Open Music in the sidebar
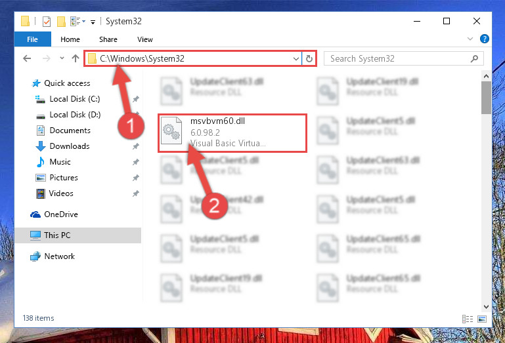This screenshot has width=505, height=343. (60, 162)
